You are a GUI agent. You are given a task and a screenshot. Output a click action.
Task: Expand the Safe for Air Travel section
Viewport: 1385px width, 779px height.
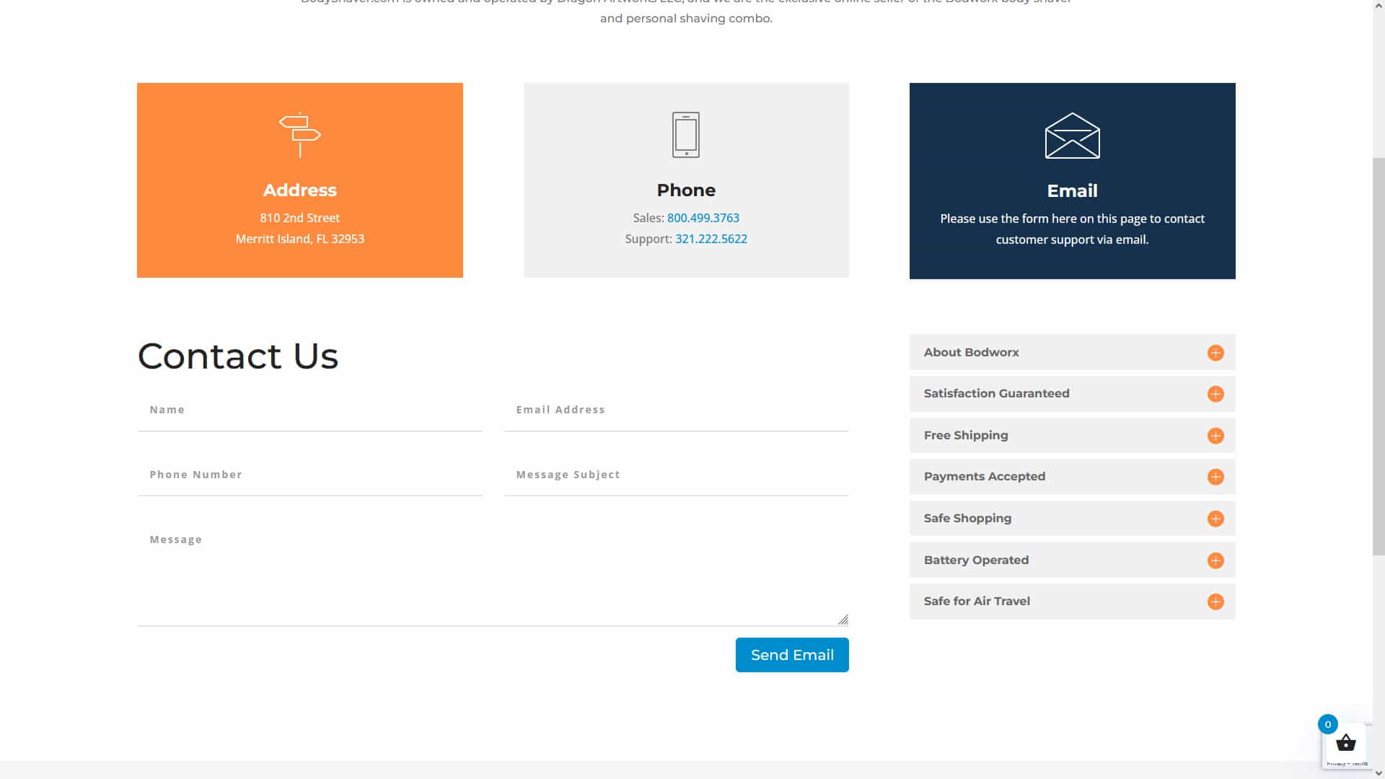[1216, 601]
